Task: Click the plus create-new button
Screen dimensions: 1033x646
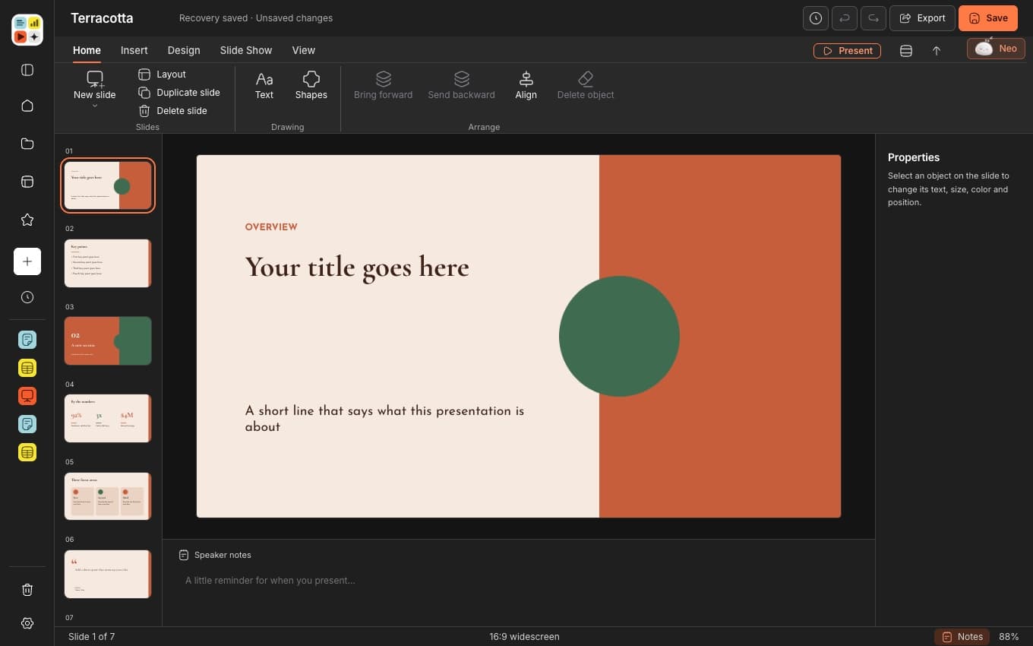Action: click(27, 261)
